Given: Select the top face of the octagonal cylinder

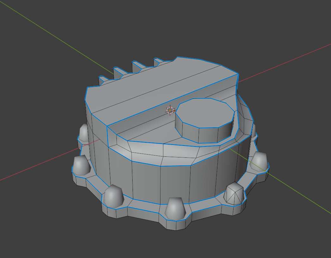Looking at the screenshot, I should [x=205, y=113].
